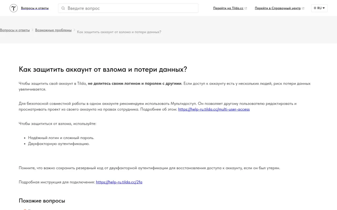
Task: Click paragraph starting Помните, что важно сохранить
Action: click(x=149, y=168)
